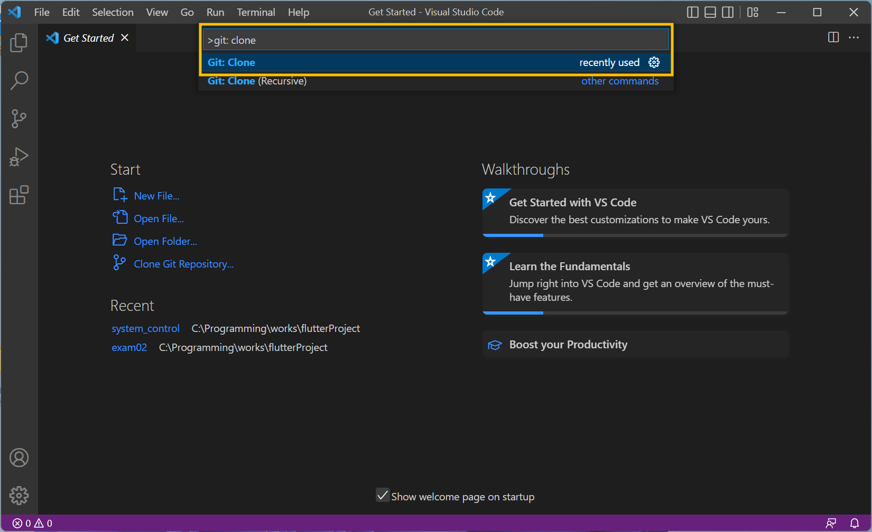Toggle Secondary Side Bar layout icon
872x532 pixels.
click(728, 12)
